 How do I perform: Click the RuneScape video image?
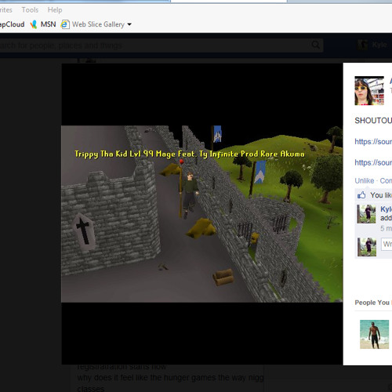201,214
